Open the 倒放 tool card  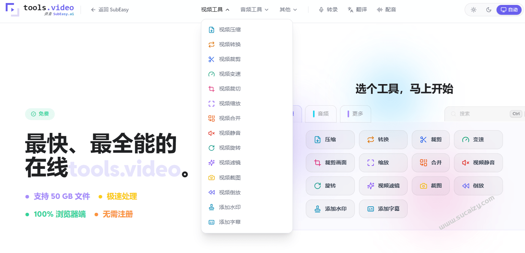(478, 186)
